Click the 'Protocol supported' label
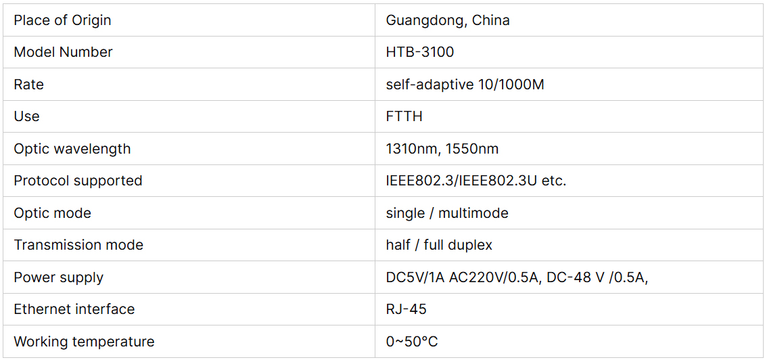 (x=78, y=181)
